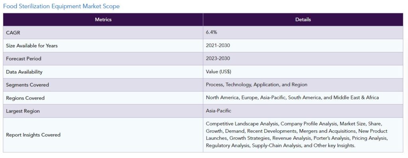Click the Asia-Pacific largest region value
This screenshot has height=158, width=408.
(218, 110)
